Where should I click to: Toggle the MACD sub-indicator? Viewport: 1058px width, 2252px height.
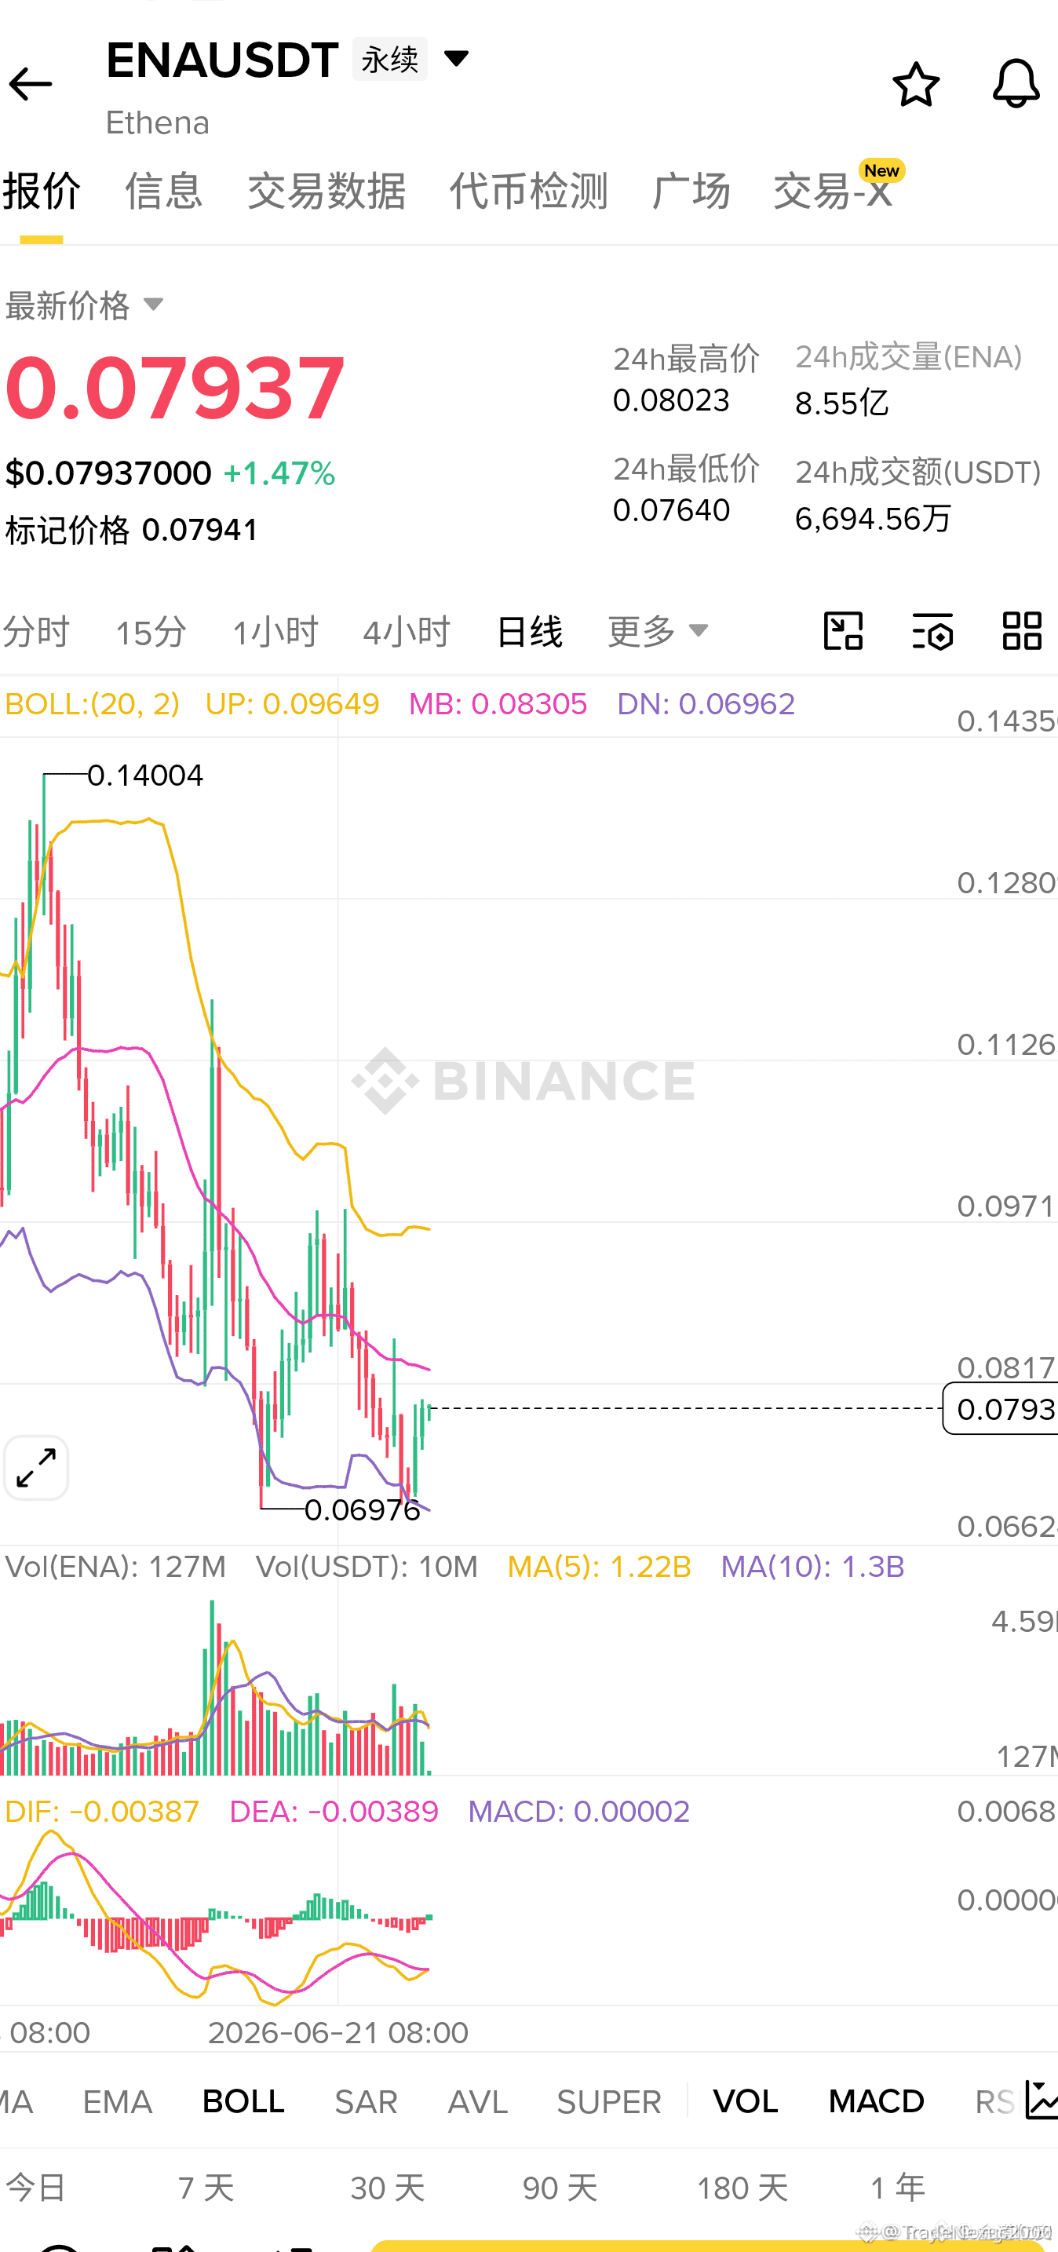point(876,2101)
